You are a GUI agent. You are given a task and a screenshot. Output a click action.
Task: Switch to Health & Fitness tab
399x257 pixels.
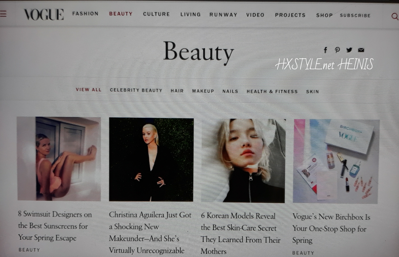coord(272,92)
